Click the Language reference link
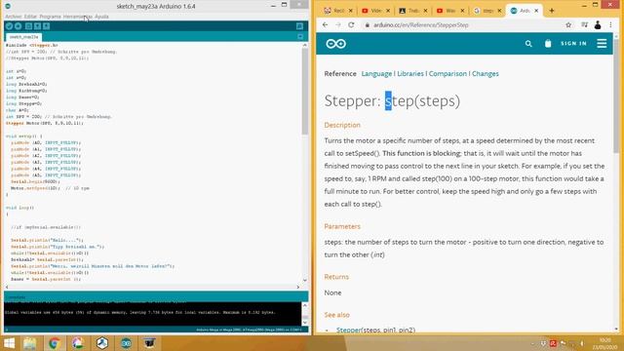 click(376, 74)
